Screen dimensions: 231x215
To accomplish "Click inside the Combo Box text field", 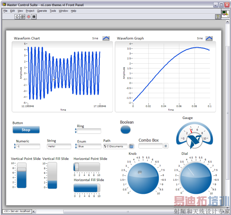I will 151,146.
